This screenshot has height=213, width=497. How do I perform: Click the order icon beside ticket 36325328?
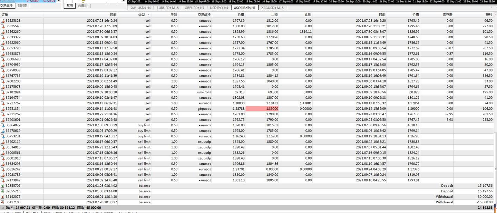point(2,21)
